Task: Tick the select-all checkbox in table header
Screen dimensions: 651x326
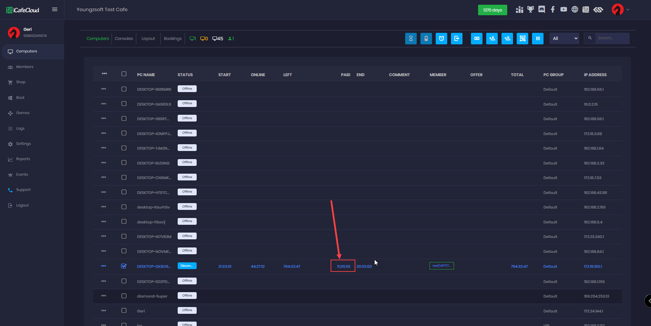Action: [x=124, y=74]
